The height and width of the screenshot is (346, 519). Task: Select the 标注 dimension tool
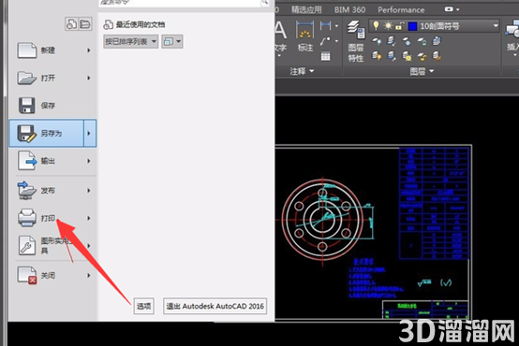coord(304,36)
